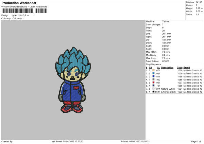204x144 pixels.
Task: Click the 'N#' column header
Action: [150, 68]
